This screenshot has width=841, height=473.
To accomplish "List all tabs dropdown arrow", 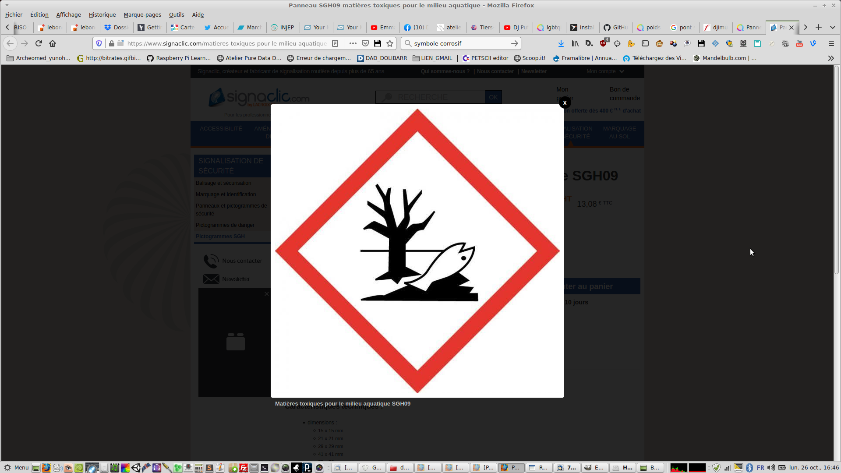I will pos(832,27).
